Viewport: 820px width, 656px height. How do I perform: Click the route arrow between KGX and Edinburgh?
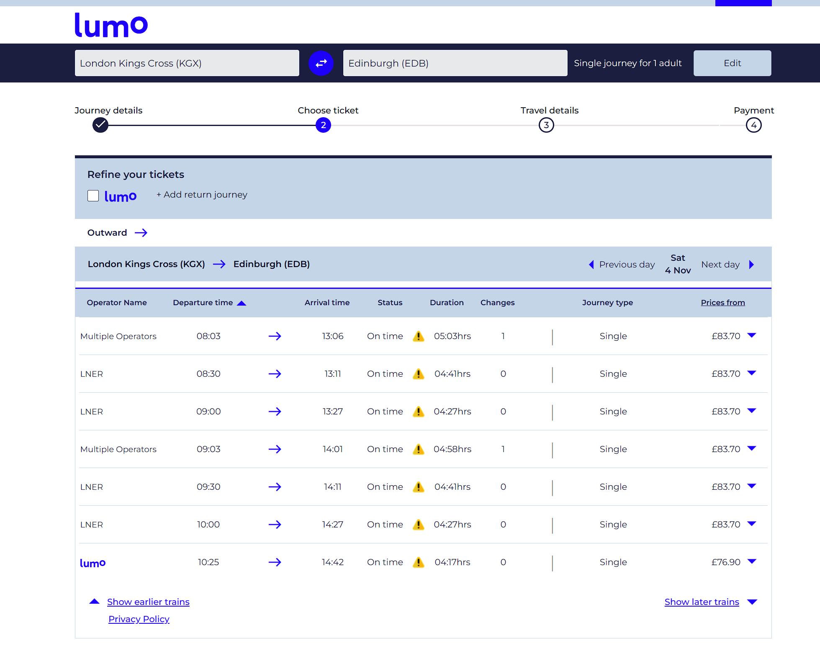tap(219, 264)
